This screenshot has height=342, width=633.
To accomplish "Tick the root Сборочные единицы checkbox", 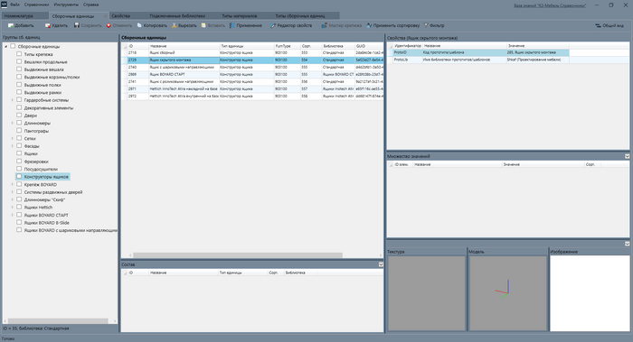I will pyautogui.click(x=13, y=46).
